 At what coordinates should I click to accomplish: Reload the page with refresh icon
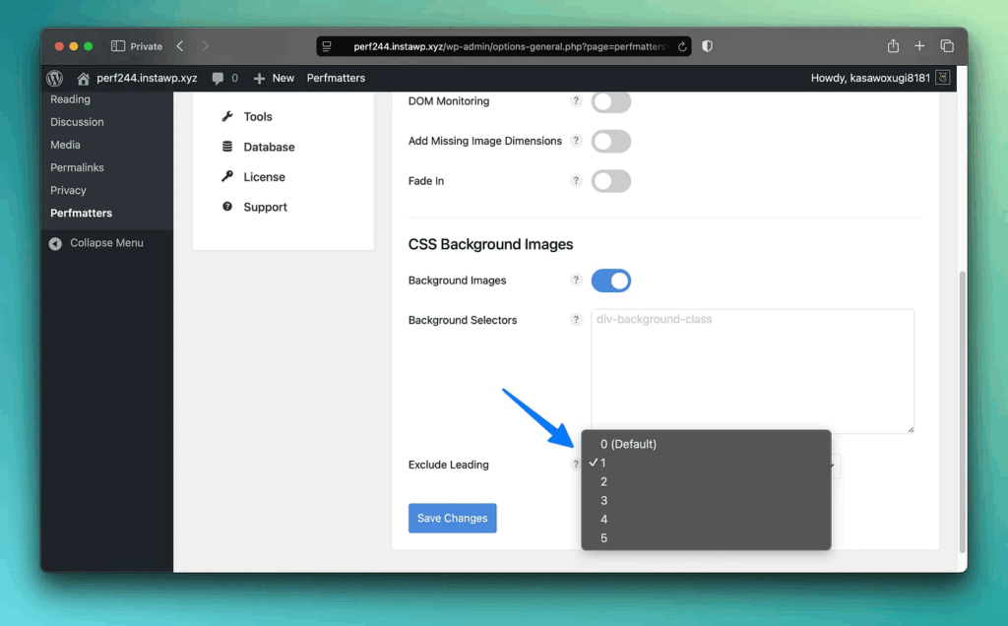(x=682, y=46)
